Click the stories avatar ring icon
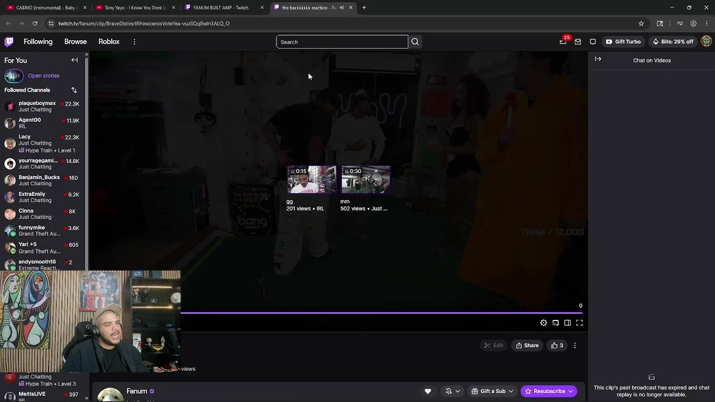The image size is (715, 402). pyautogui.click(x=14, y=75)
